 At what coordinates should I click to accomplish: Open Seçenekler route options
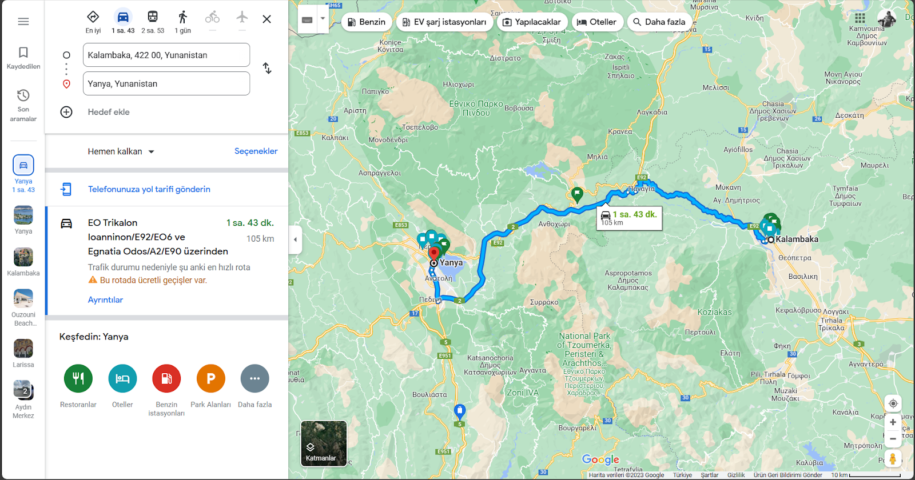[256, 151]
